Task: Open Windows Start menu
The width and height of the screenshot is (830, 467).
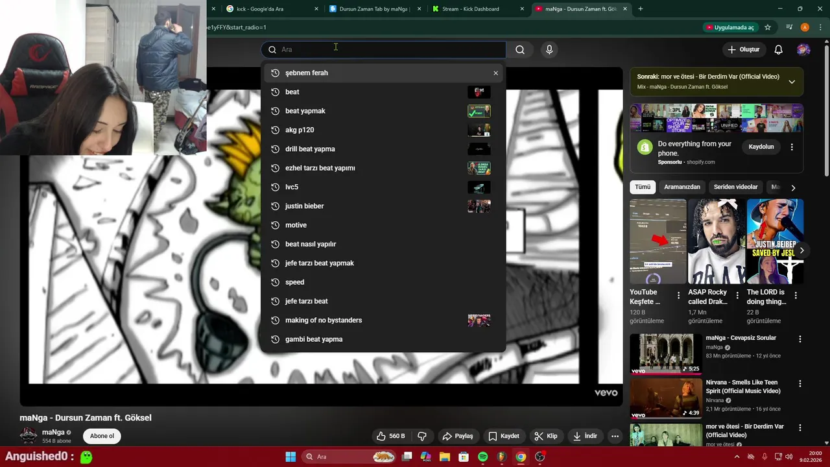Action: pyautogui.click(x=290, y=457)
